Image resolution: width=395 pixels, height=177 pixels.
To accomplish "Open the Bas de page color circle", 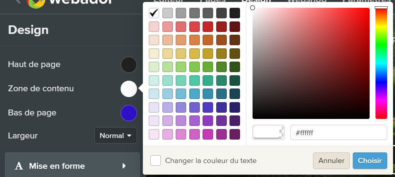I will [x=129, y=113].
